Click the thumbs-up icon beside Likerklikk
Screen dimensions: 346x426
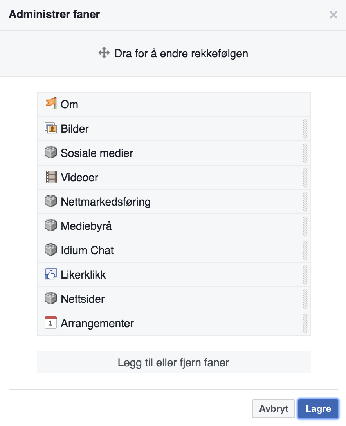point(51,274)
